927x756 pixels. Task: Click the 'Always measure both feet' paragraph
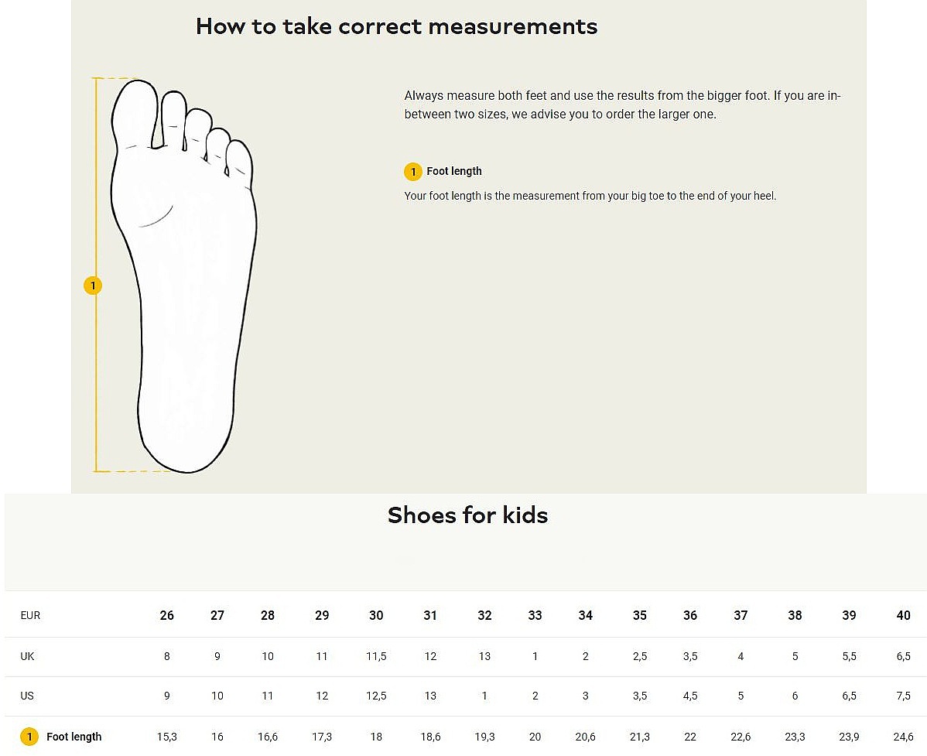[x=622, y=105]
